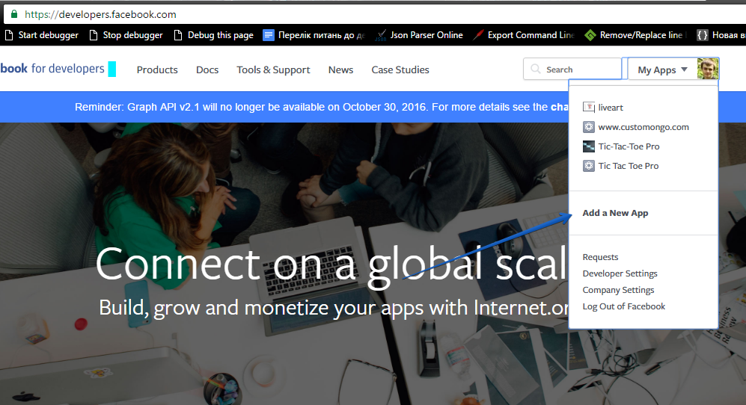Click the user profile avatar photo
Image resolution: width=746 pixels, height=405 pixels.
click(707, 69)
